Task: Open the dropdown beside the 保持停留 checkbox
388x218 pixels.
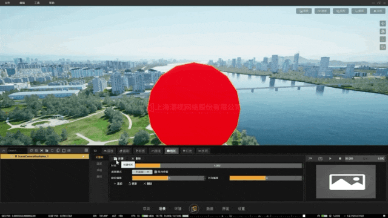Action: click(x=142, y=172)
